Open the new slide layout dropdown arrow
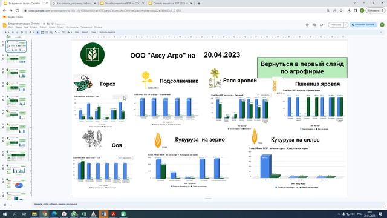Viewport: 387px width, 218px height. [8, 32]
